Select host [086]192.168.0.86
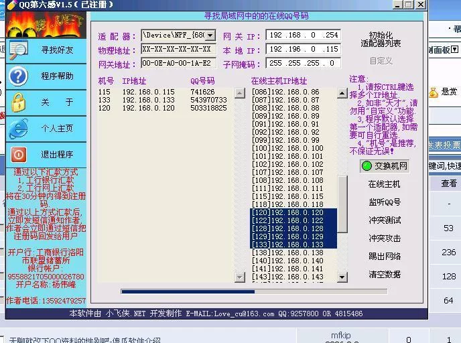Viewport: 461px width, 343px height. point(293,92)
